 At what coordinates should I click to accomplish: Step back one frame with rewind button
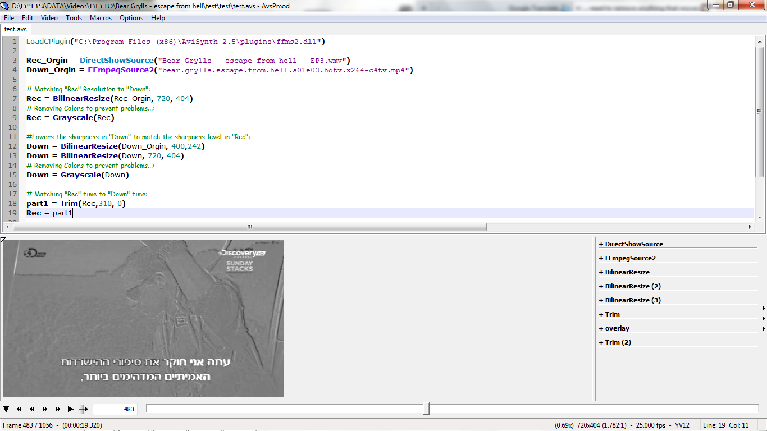click(32, 409)
